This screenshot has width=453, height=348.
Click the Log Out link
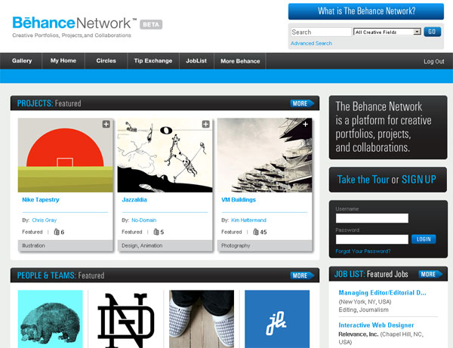click(434, 61)
